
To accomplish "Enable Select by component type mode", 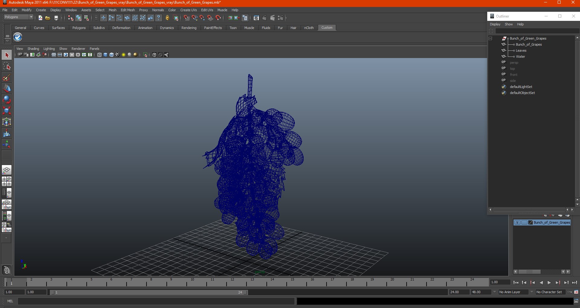I will pyautogui.click(x=87, y=18).
